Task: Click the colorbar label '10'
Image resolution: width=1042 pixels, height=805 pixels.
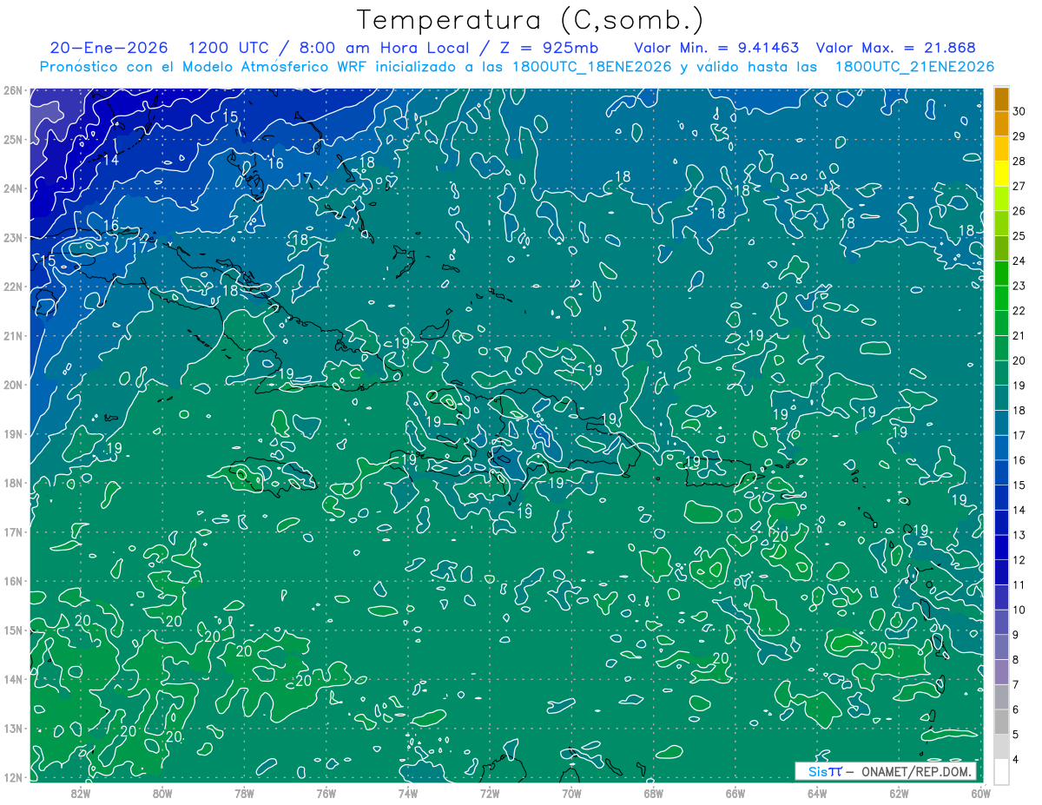Action: (x=1019, y=610)
